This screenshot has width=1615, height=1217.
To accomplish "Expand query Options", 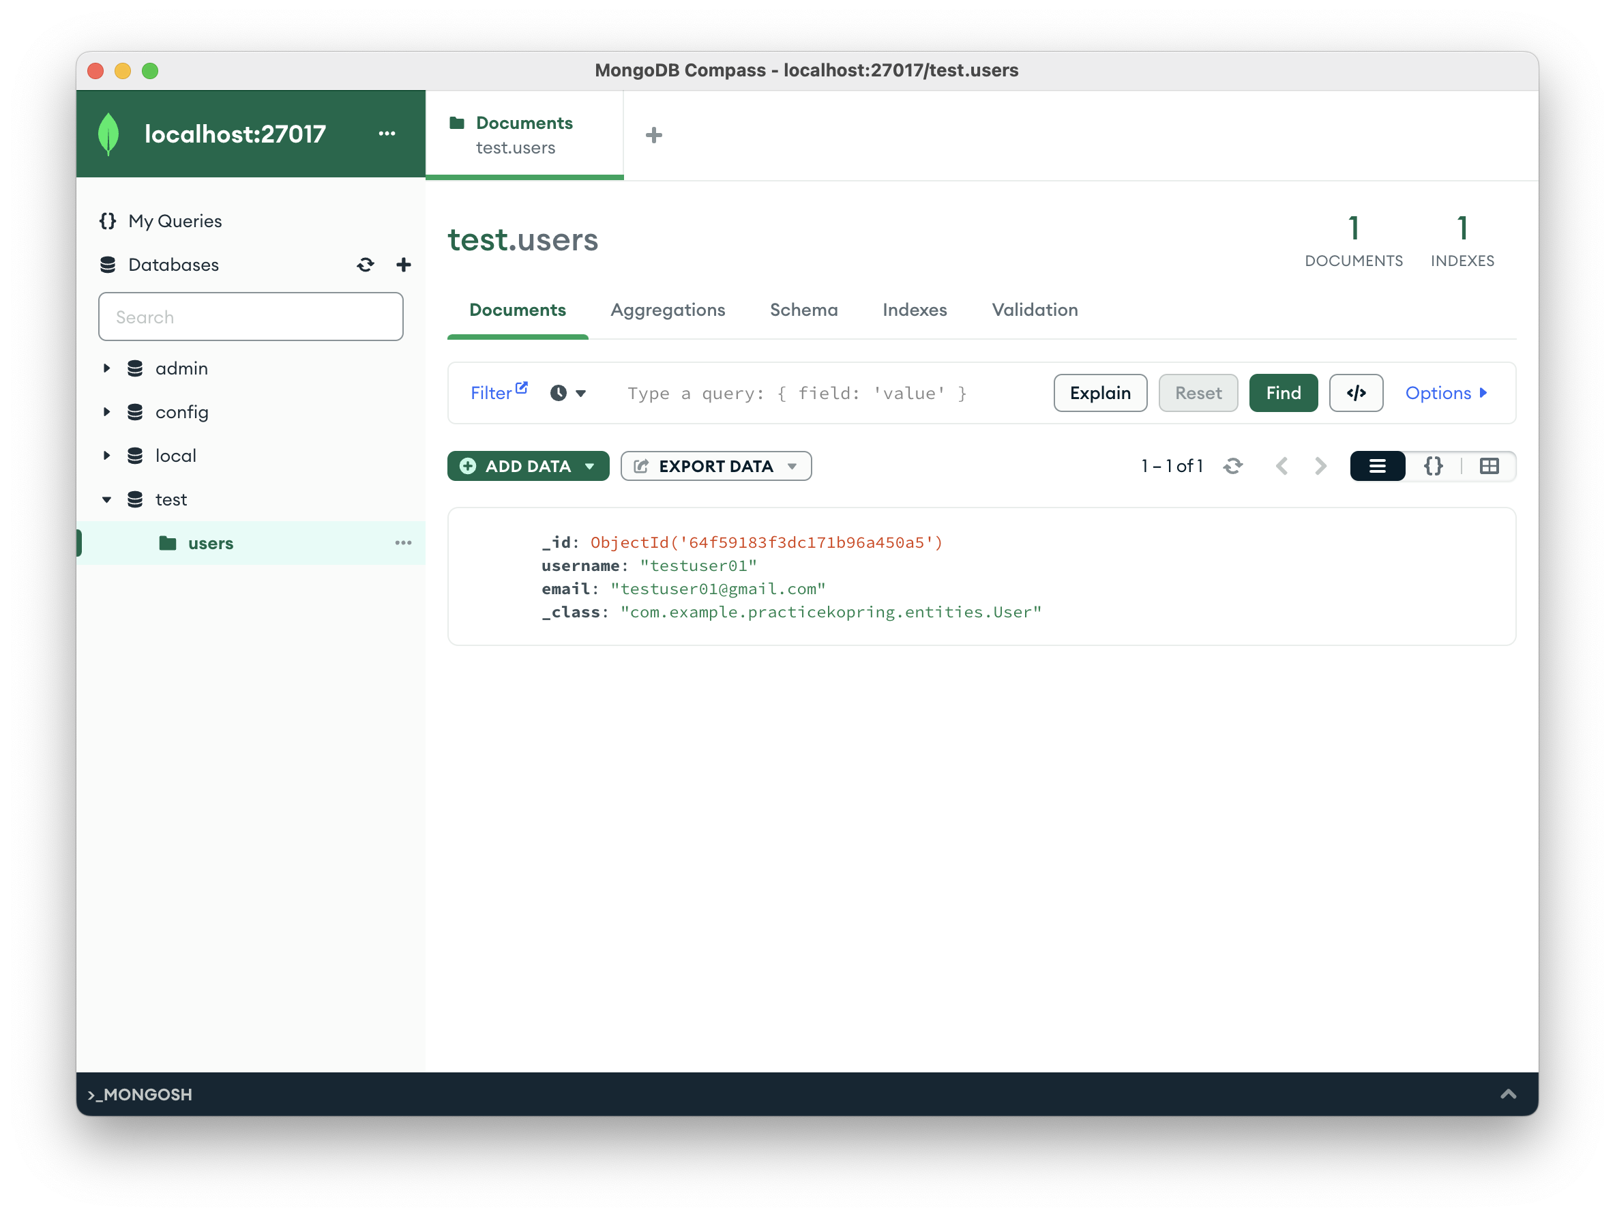I will click(x=1447, y=393).
